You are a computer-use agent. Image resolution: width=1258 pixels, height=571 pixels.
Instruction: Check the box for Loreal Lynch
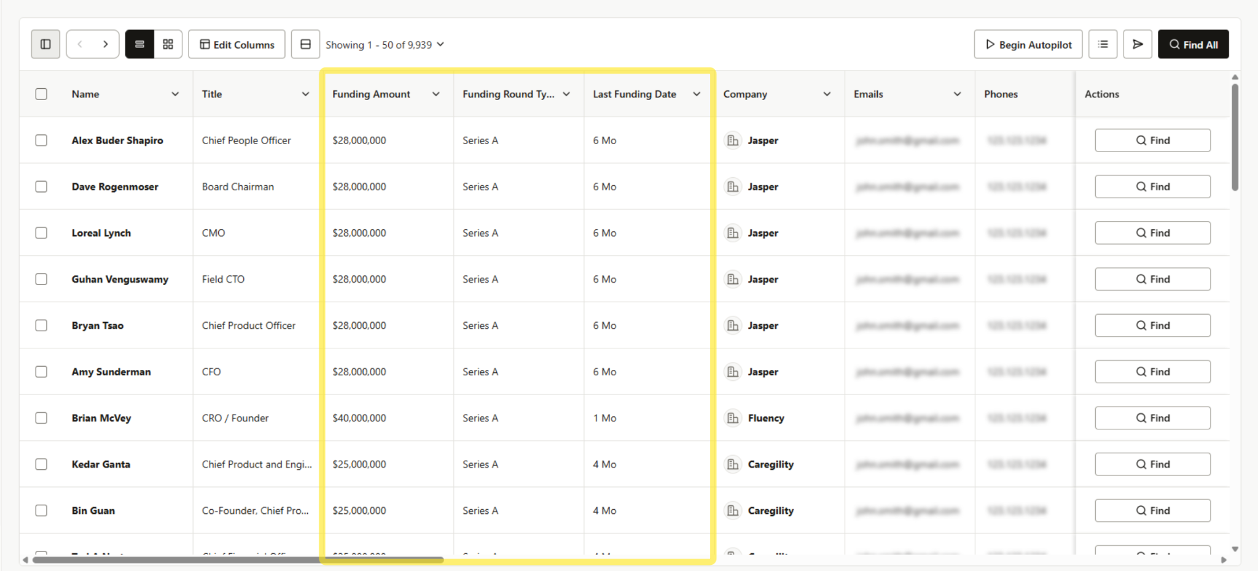click(41, 233)
